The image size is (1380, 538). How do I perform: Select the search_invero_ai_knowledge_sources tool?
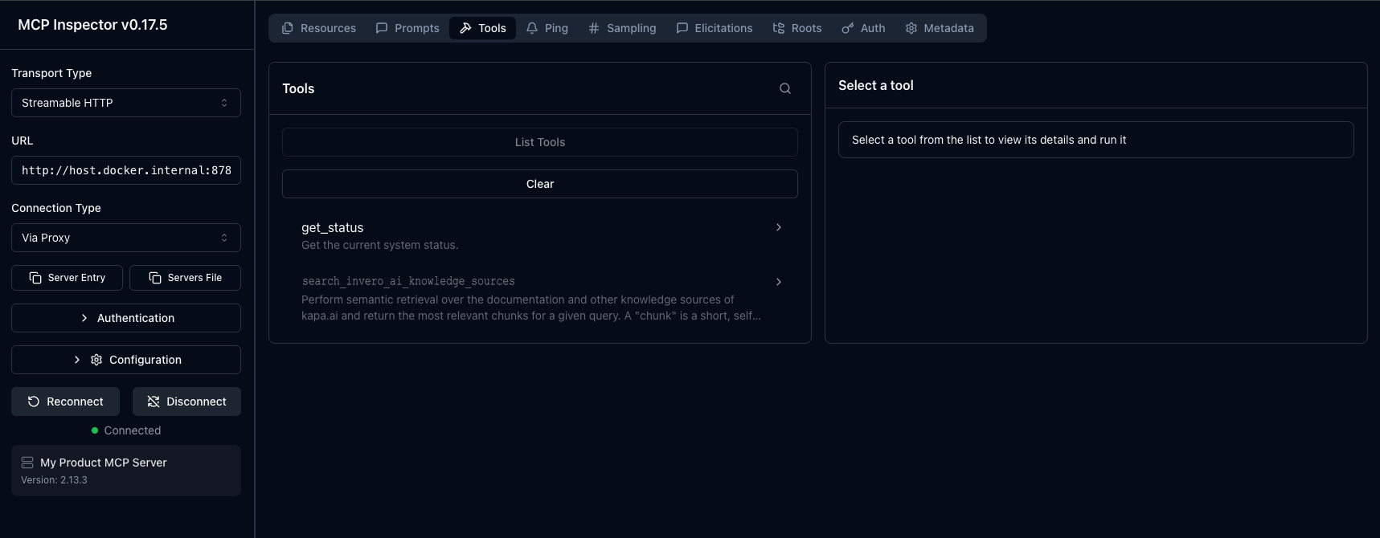pyautogui.click(x=540, y=298)
